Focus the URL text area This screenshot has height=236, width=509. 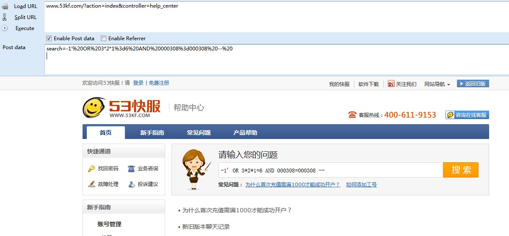pos(277,17)
